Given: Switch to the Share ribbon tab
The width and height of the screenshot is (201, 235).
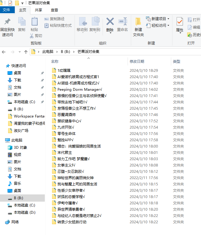Looking at the screenshot, I should click(x=39, y=10).
